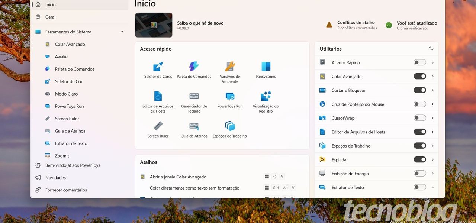Image resolution: width=476 pixels, height=223 pixels.
Task: Open Variáveis de Ambiente tile
Action: (x=230, y=72)
